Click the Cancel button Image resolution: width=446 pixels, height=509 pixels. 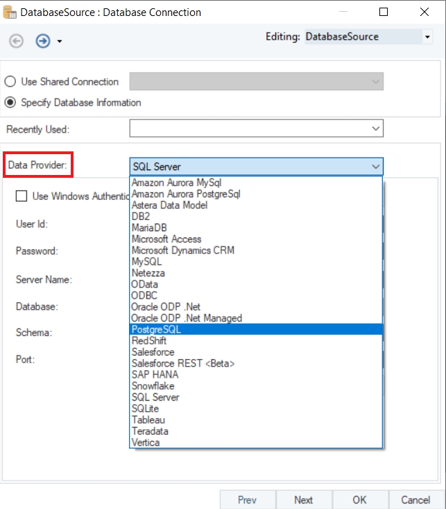click(415, 499)
